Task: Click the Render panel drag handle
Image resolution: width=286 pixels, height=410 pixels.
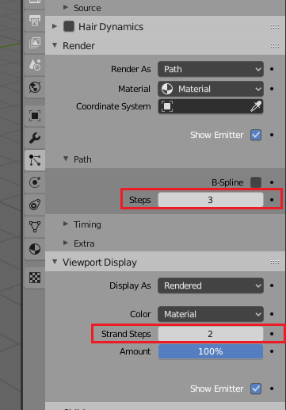Action: [x=275, y=46]
